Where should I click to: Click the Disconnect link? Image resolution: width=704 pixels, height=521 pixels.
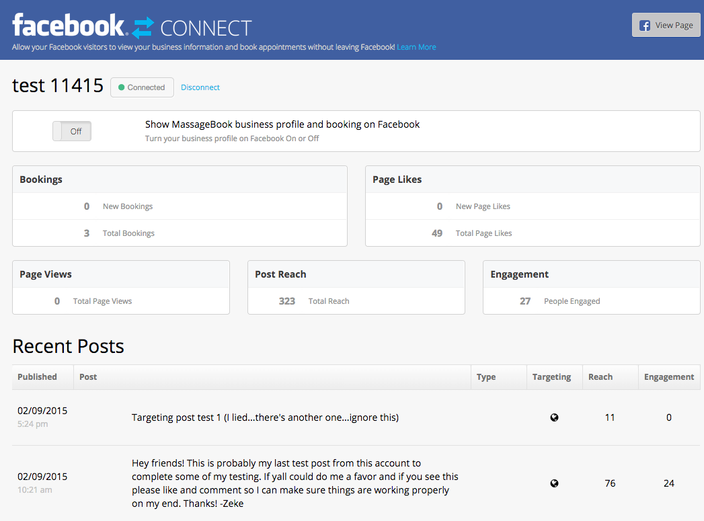[x=200, y=87]
